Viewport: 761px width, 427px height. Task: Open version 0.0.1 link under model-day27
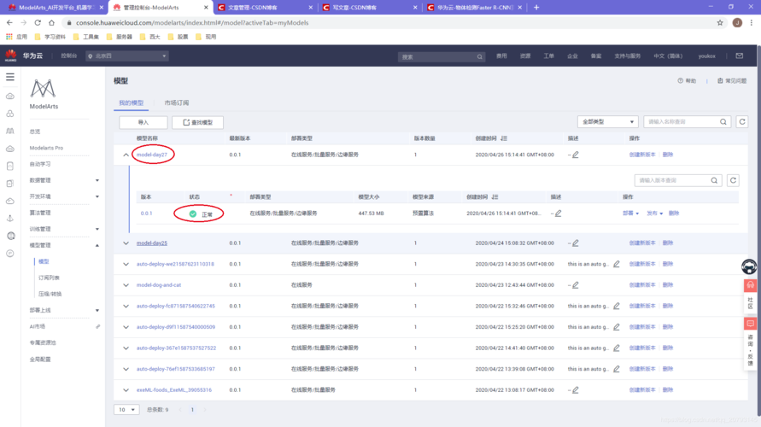pos(146,213)
